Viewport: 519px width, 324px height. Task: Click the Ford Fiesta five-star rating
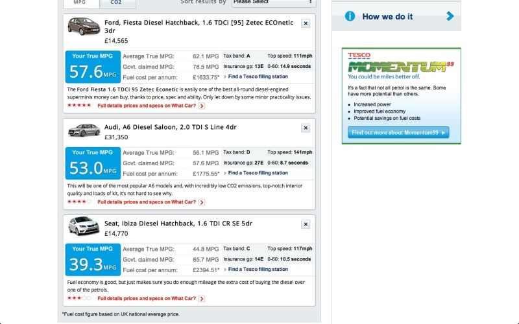pos(79,106)
